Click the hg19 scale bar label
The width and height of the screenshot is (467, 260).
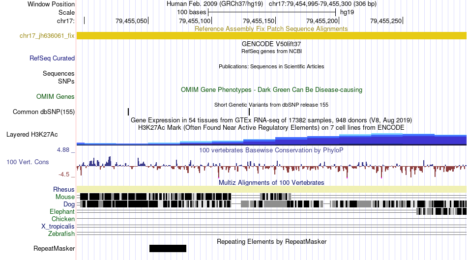tap(347, 12)
